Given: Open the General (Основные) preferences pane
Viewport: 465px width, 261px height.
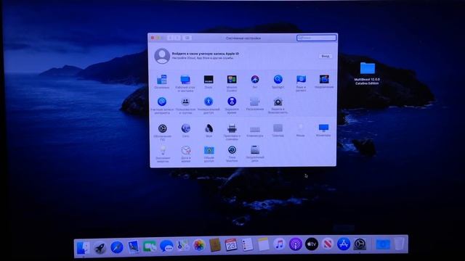Looking at the screenshot, I should point(162,80).
